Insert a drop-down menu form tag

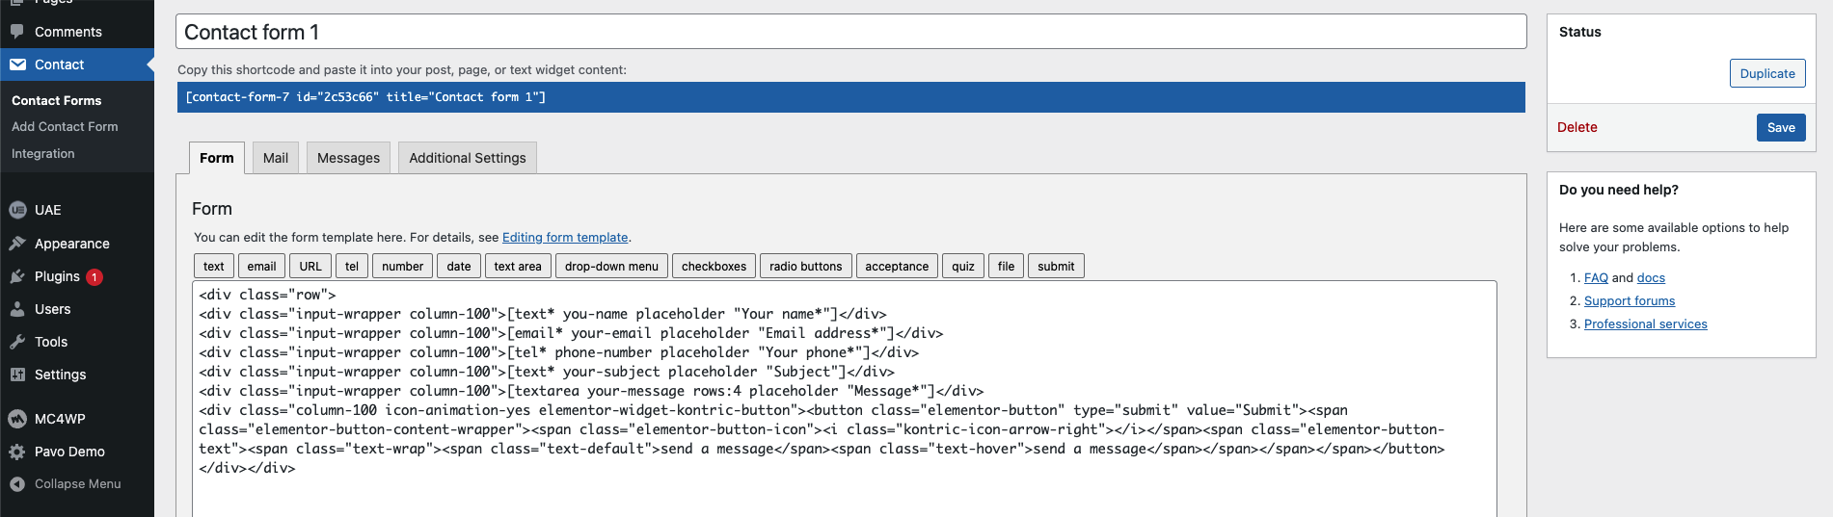[x=611, y=267]
